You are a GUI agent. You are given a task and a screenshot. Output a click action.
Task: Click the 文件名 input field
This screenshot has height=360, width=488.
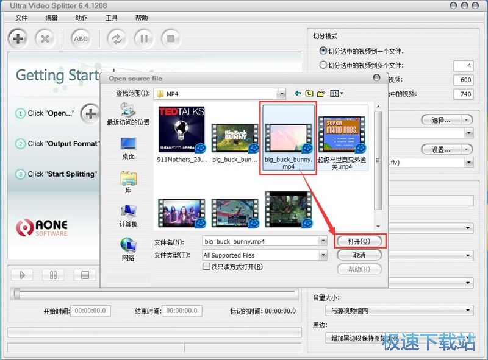pyautogui.click(x=261, y=241)
